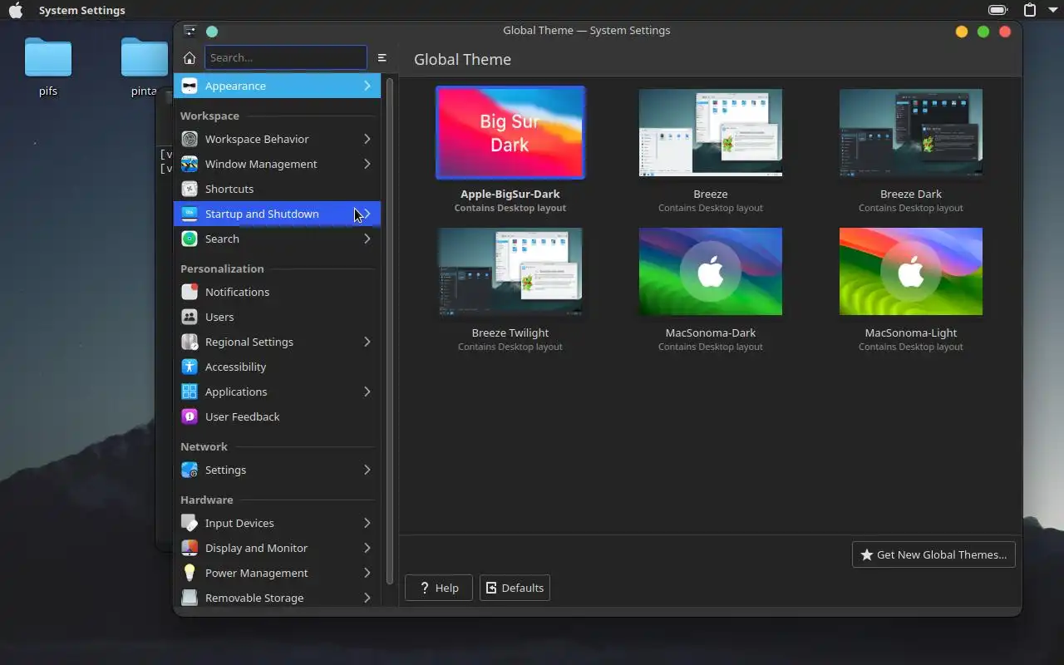Image resolution: width=1064 pixels, height=665 pixels.
Task: Click the Notifications icon
Action: coord(190,292)
